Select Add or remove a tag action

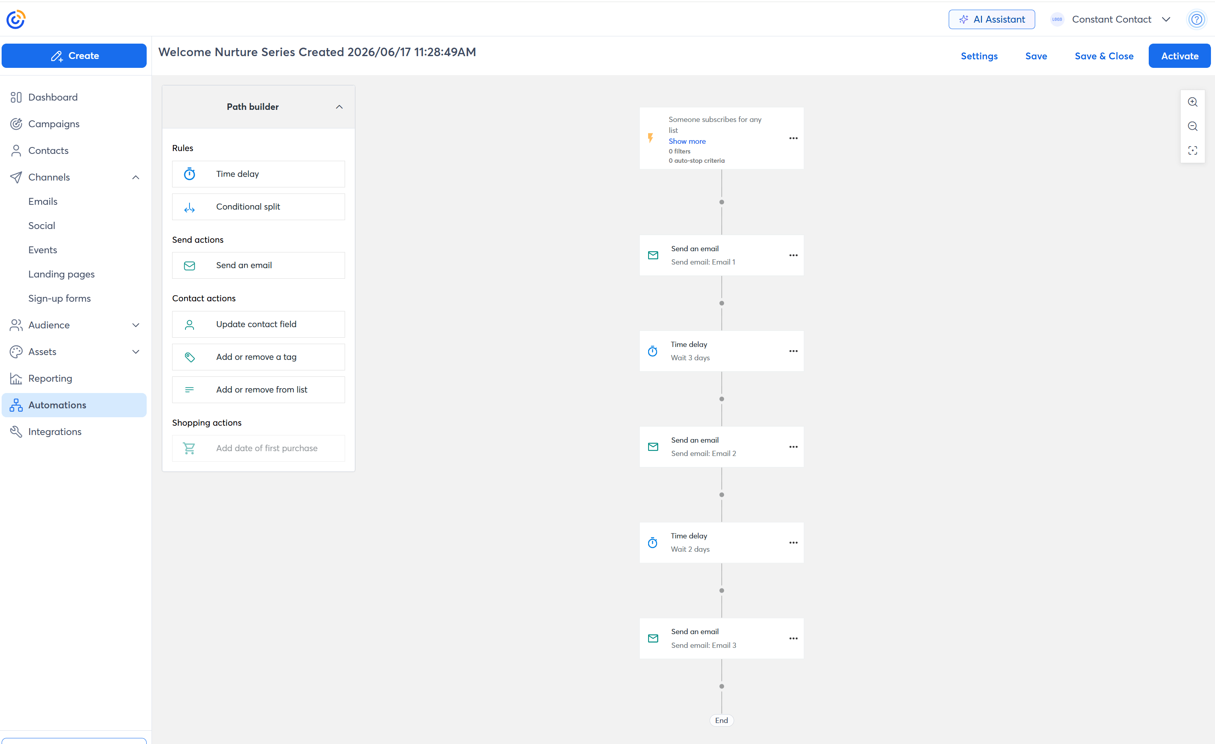pos(258,357)
